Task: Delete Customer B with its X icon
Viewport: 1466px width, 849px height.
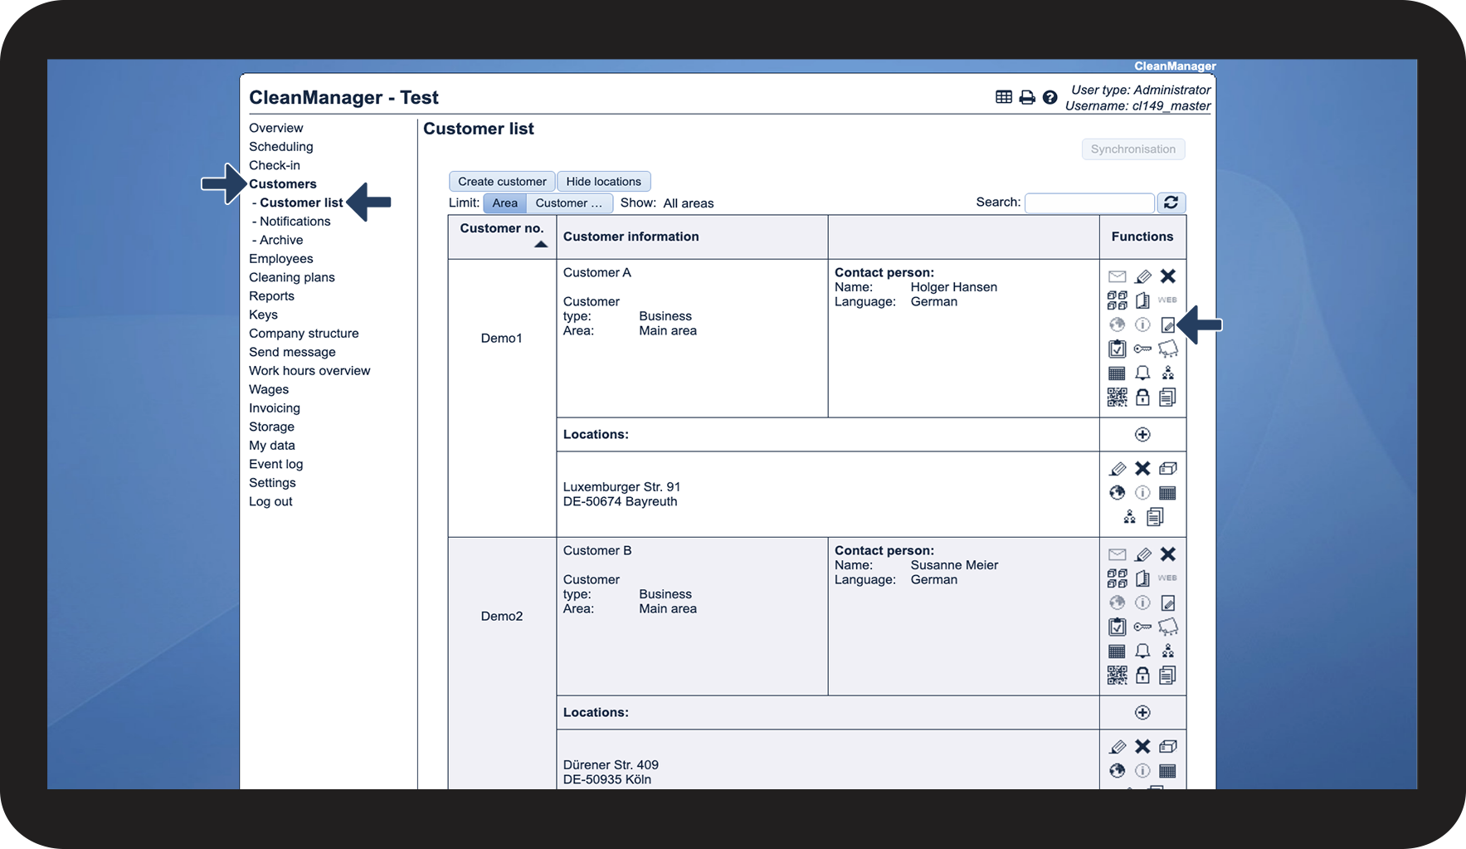Action: point(1168,554)
